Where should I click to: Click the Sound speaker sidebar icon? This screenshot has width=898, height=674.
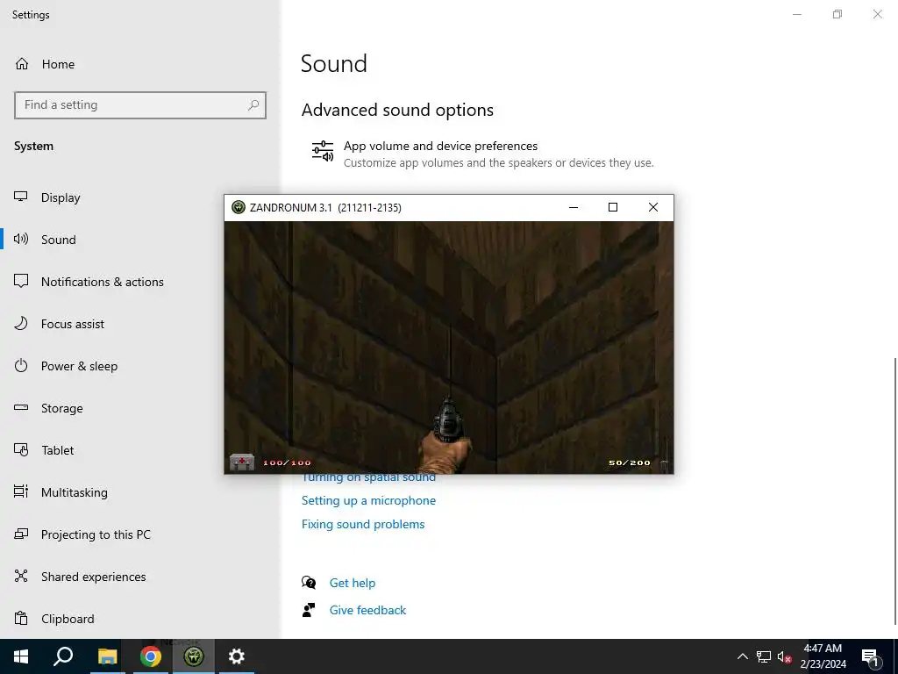coord(21,239)
